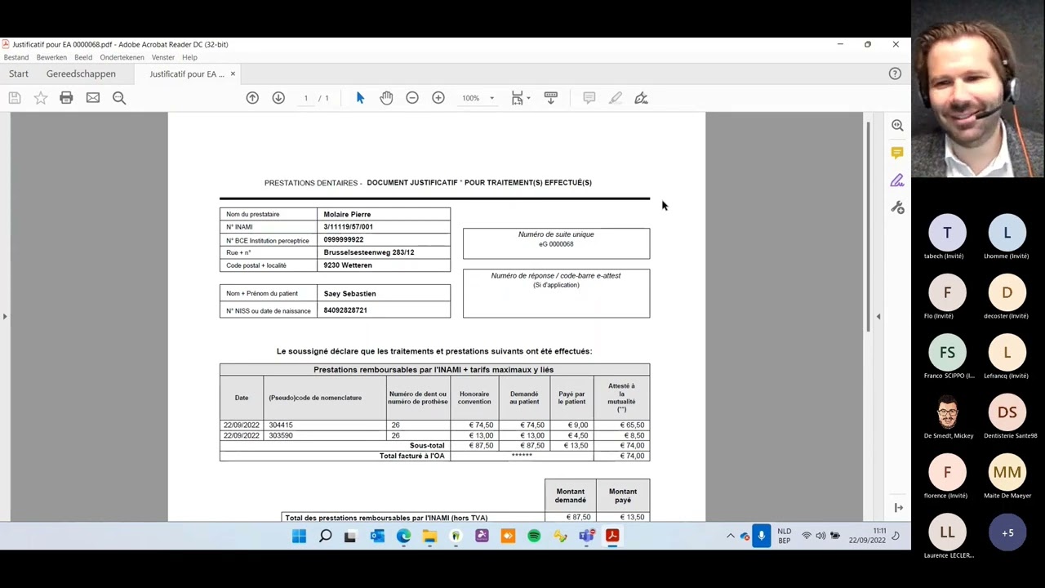Click the name Molaire Pierre

click(347, 215)
